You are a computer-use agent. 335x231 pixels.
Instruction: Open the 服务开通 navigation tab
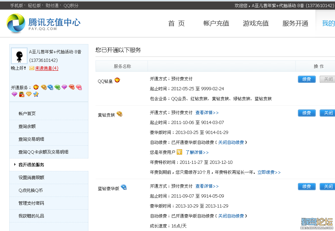click(x=295, y=23)
